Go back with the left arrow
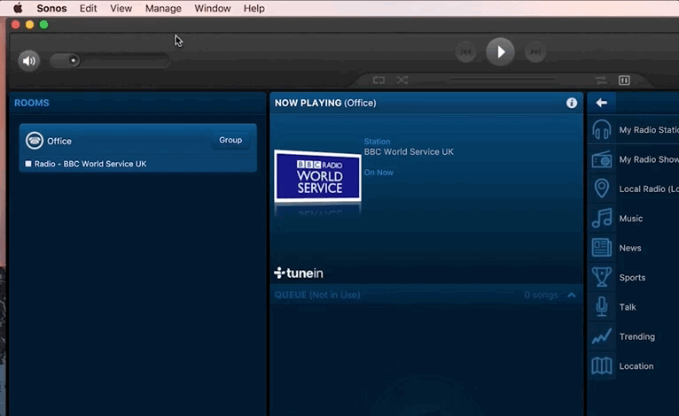The height and width of the screenshot is (416, 679). [601, 103]
